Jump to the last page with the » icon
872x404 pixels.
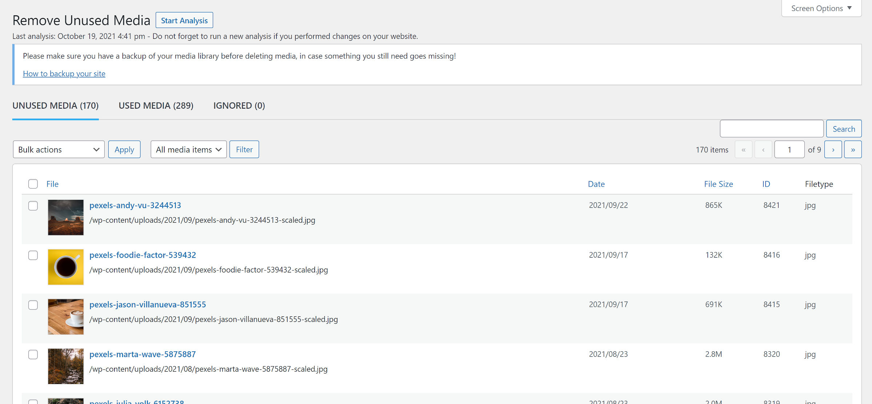point(852,149)
